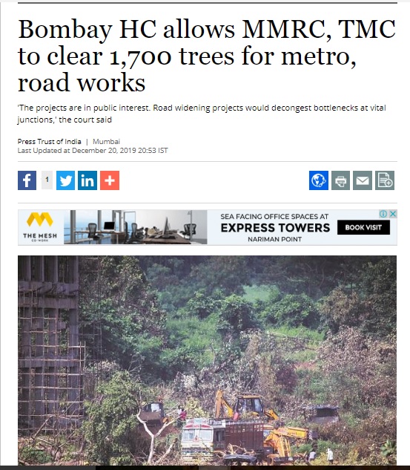The width and height of the screenshot is (410, 470).
Task: Share article on LinkedIn
Action: coord(87,180)
